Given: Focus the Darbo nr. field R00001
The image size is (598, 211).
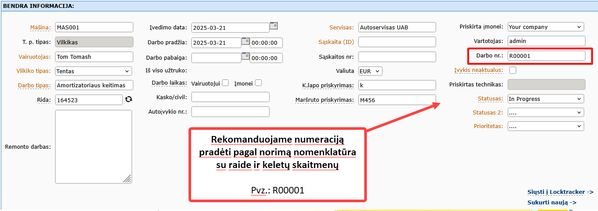Looking at the screenshot, I should (x=547, y=56).
